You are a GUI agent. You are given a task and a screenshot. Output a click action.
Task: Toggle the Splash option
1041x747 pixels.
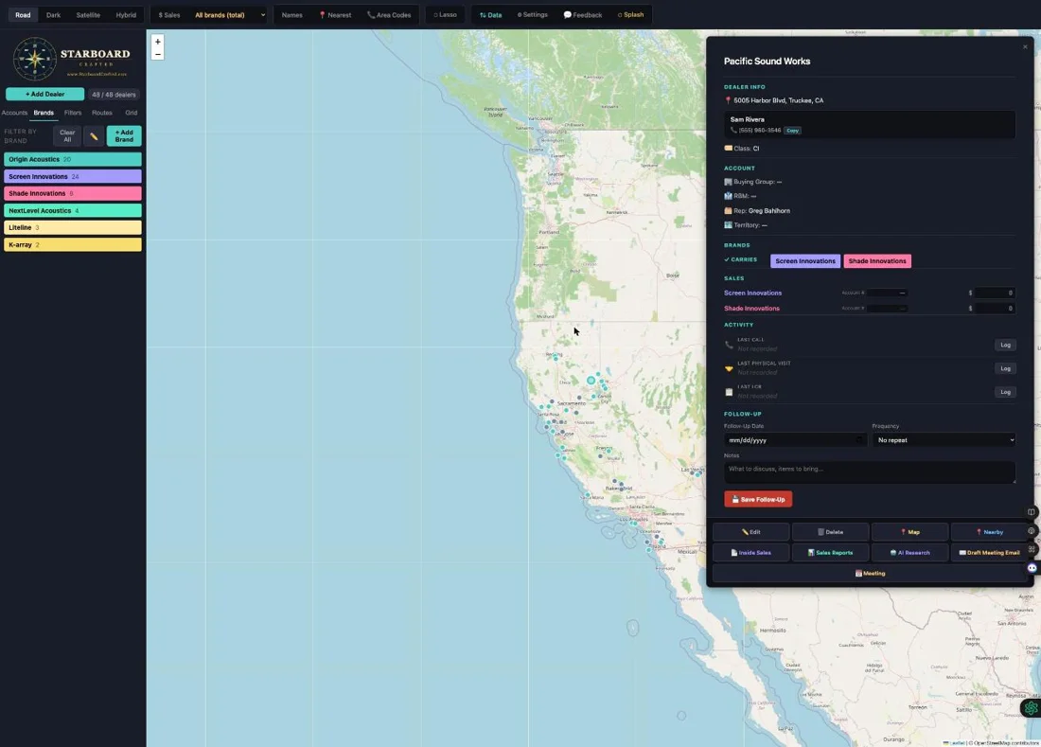630,14
